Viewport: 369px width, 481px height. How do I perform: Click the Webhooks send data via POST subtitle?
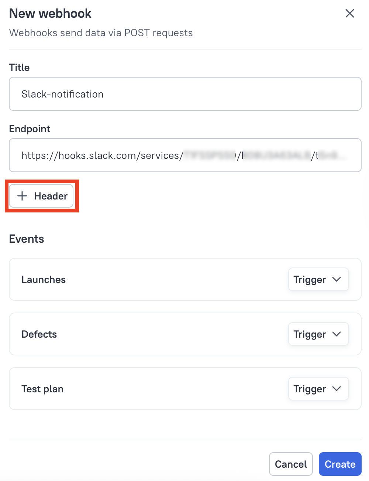click(101, 33)
